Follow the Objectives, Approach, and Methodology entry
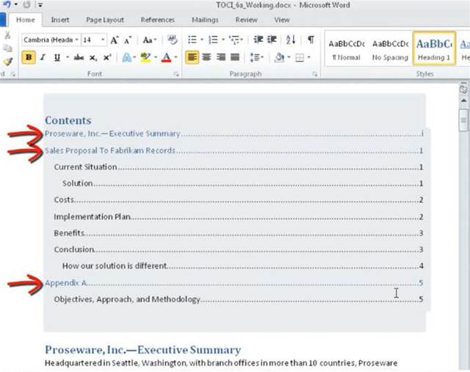The height and width of the screenshot is (372, 470). coord(239,299)
